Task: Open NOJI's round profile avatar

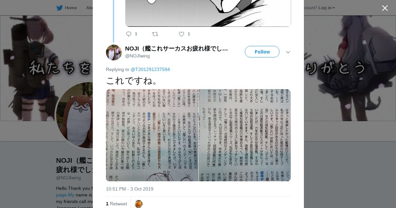Action: pyautogui.click(x=114, y=52)
